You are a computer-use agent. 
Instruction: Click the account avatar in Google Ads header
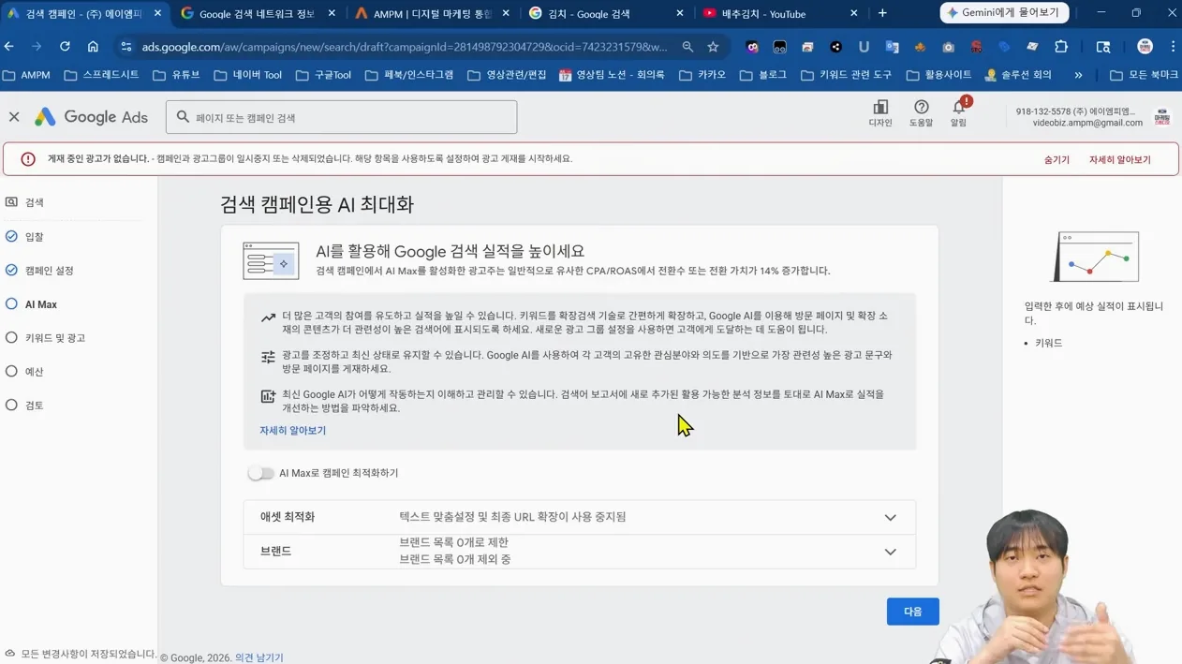[x=1162, y=117]
